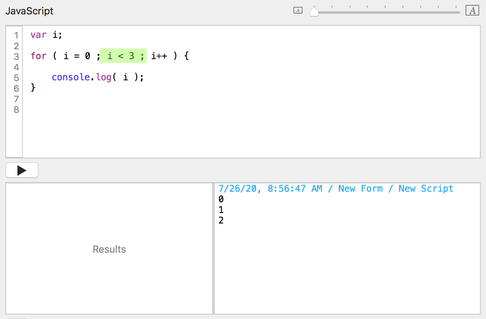The image size is (486, 319).
Task: Click the small 'A' decrease font size icon
Action: pyautogui.click(x=298, y=11)
